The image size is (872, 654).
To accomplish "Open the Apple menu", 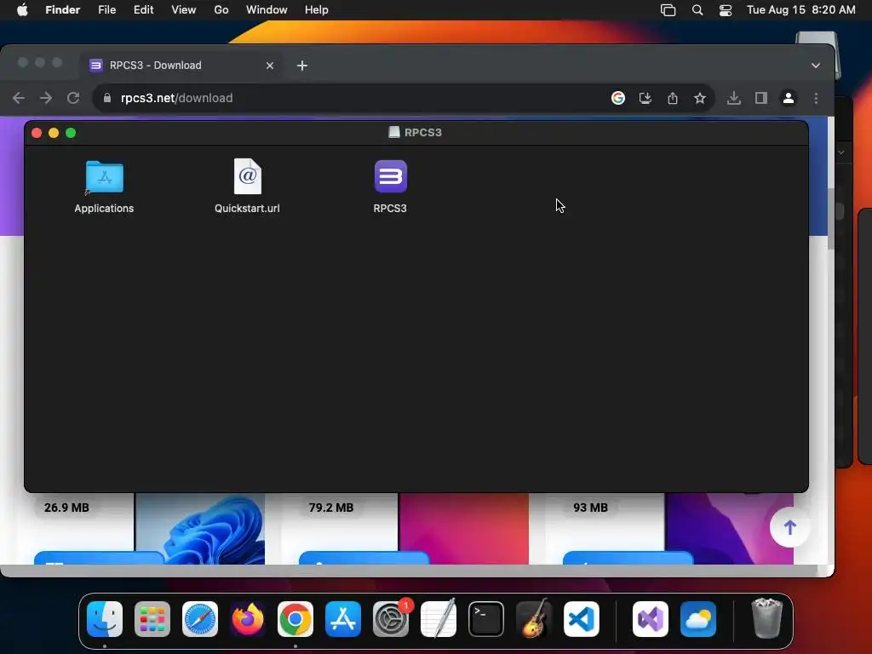I will click(x=22, y=10).
